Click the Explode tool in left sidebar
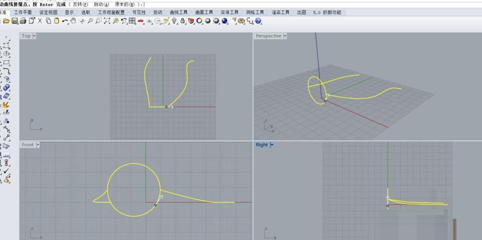Viewport: 482px width, 240px height. click(x=6, y=105)
